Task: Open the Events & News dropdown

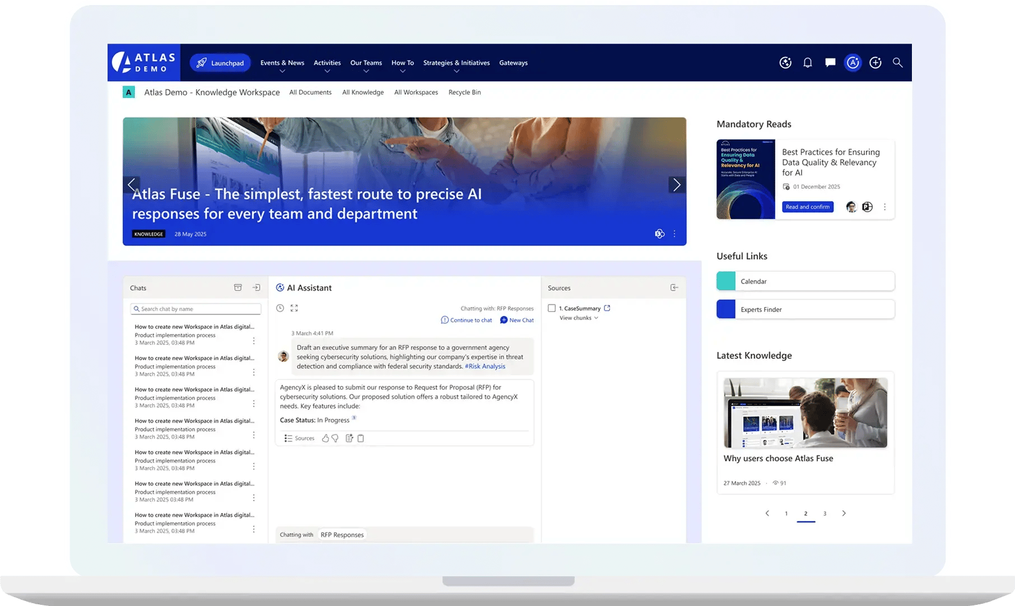Action: click(x=282, y=63)
